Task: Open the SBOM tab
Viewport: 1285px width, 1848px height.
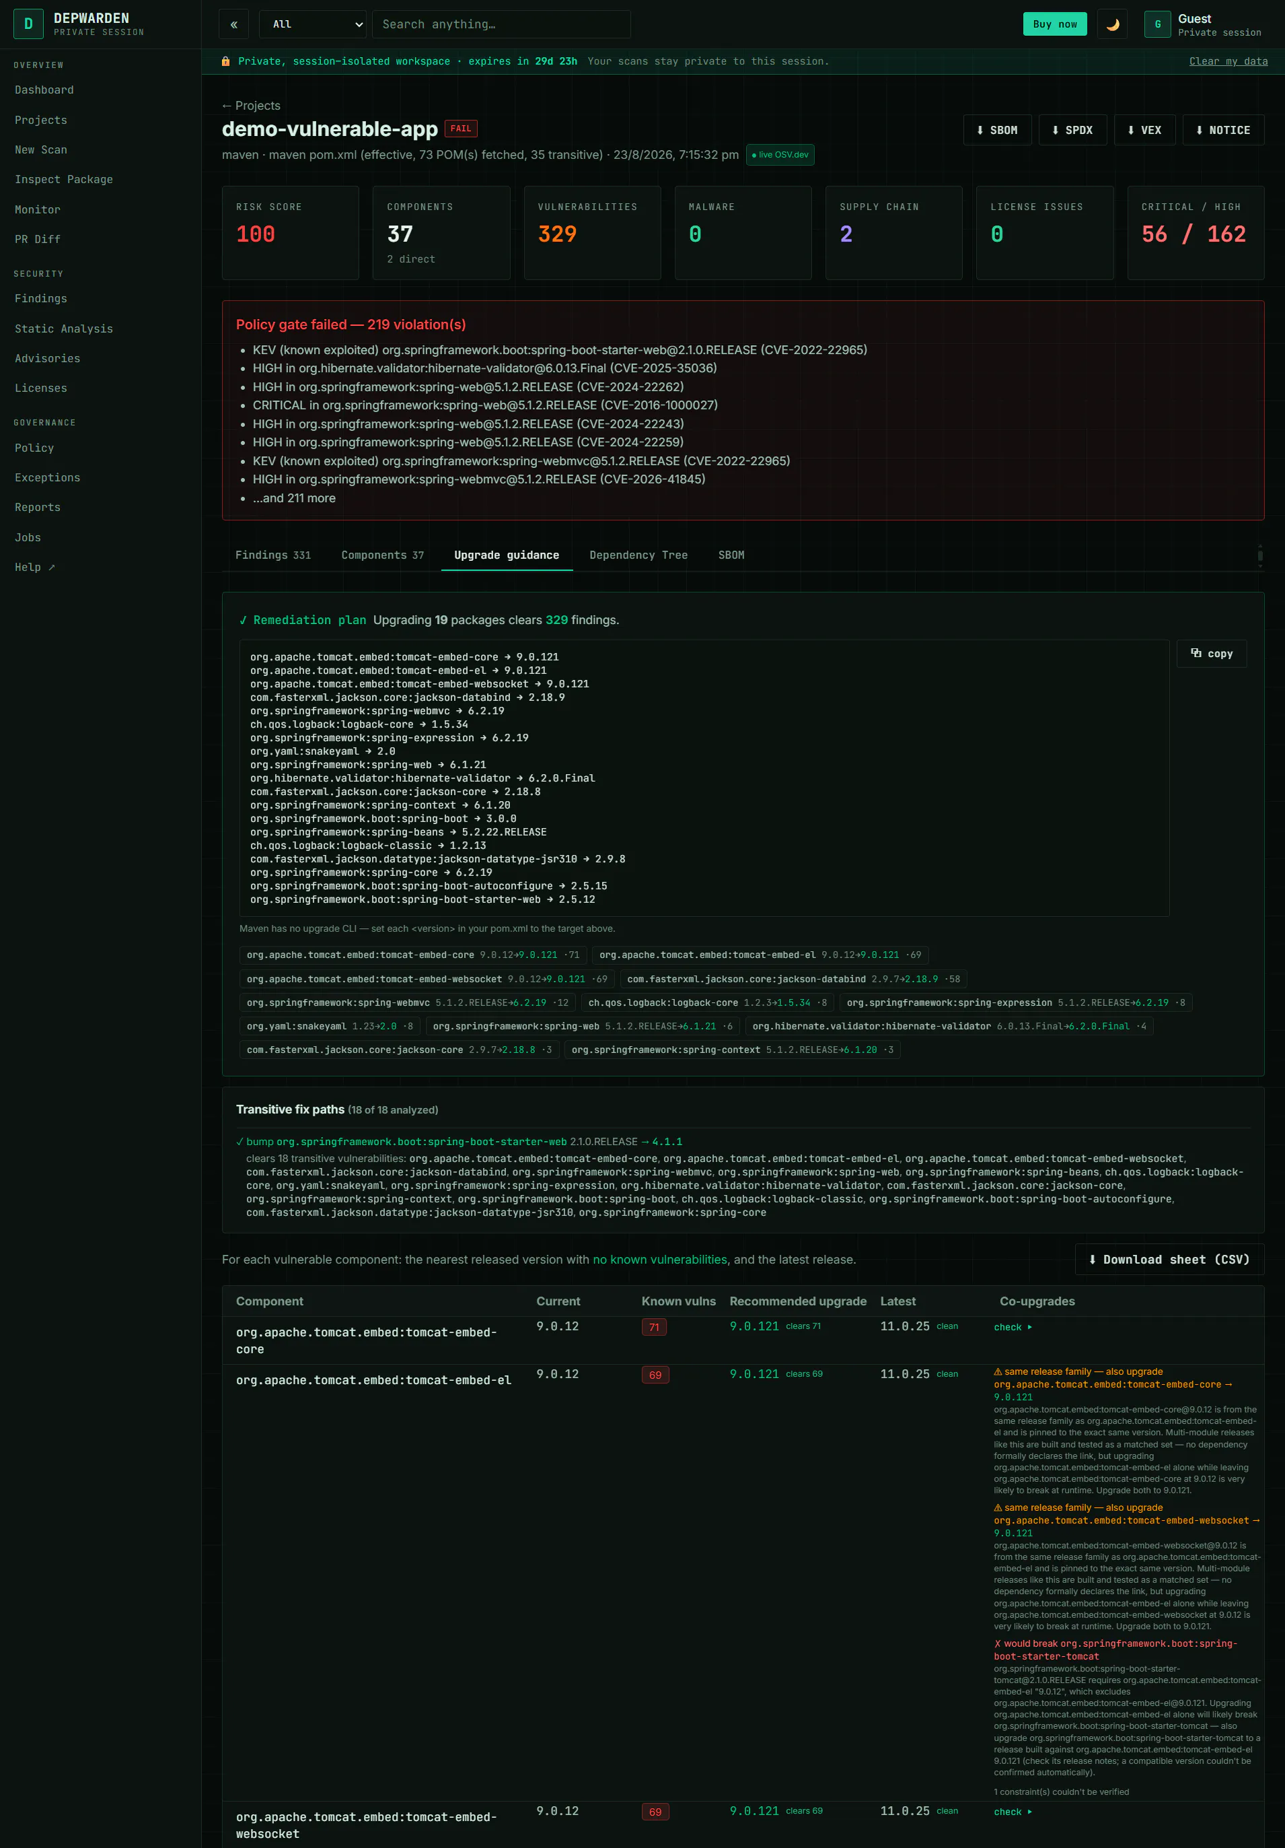Action: pyautogui.click(x=731, y=555)
